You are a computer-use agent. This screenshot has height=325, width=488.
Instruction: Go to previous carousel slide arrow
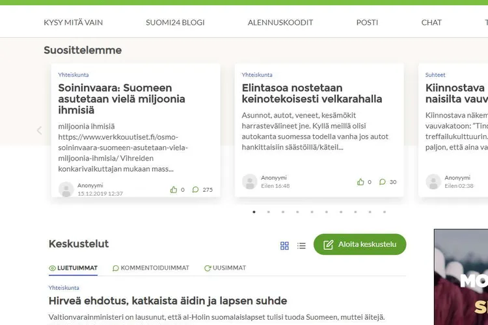[x=39, y=130]
